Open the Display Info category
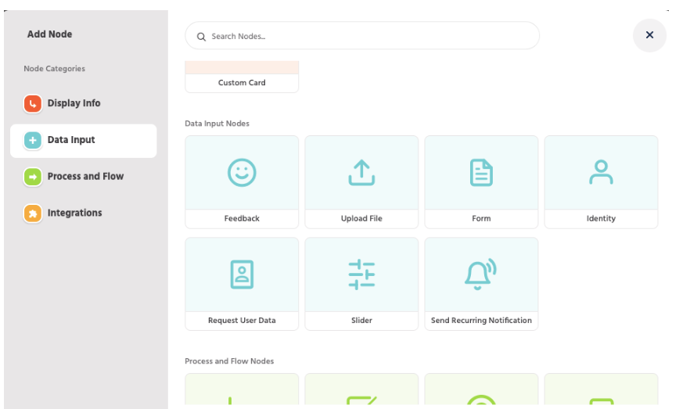Viewport: 679px width, 409px height. [74, 103]
